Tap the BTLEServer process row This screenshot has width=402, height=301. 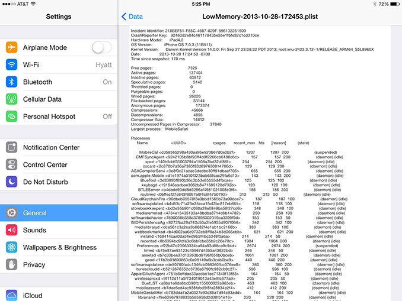pyautogui.click(x=240, y=190)
